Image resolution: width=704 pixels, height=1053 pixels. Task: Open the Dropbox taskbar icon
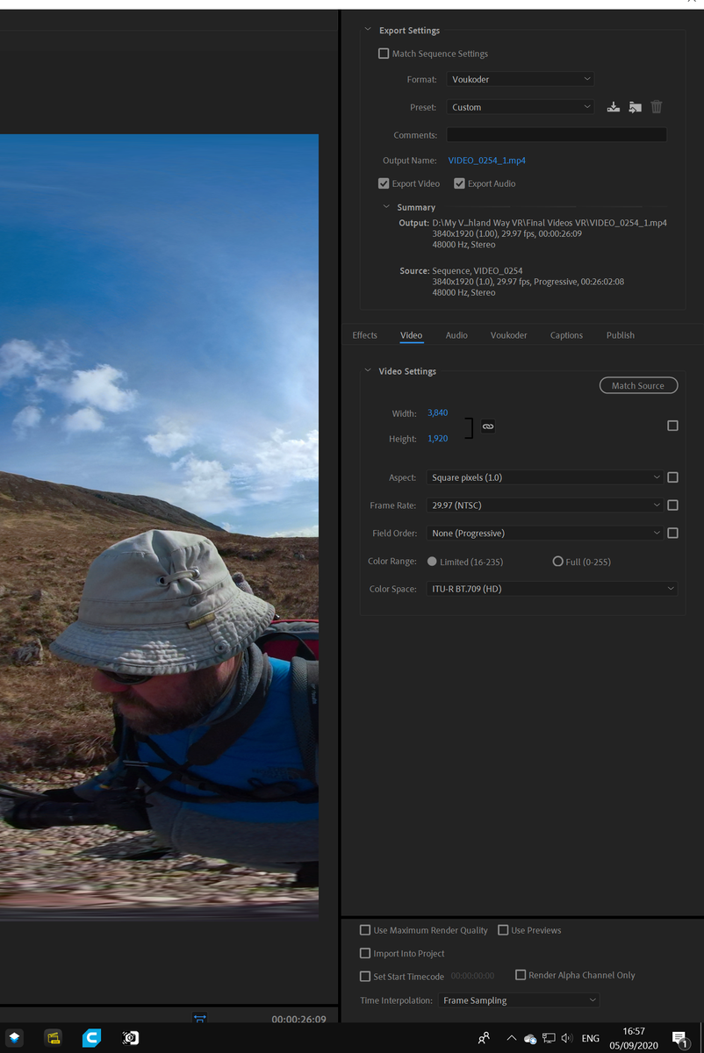(15, 1038)
